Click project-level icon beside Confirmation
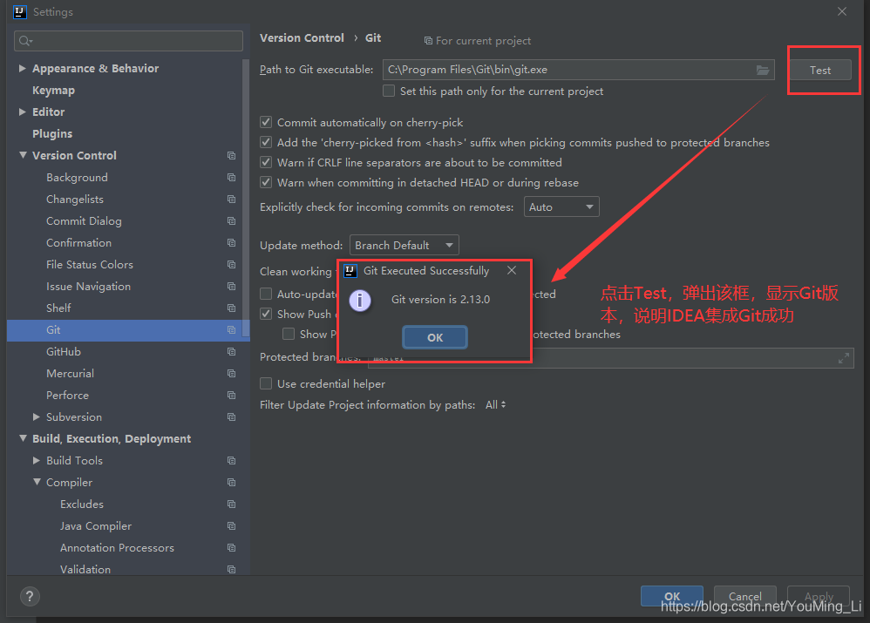870x623 pixels. click(x=231, y=243)
